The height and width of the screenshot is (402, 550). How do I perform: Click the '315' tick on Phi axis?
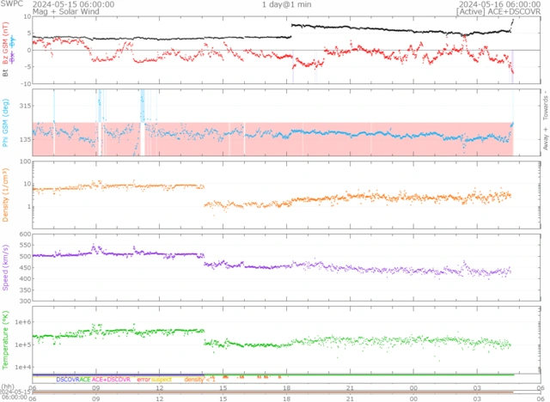(x=26, y=106)
